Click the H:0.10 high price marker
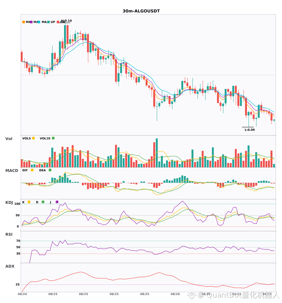 66,21
